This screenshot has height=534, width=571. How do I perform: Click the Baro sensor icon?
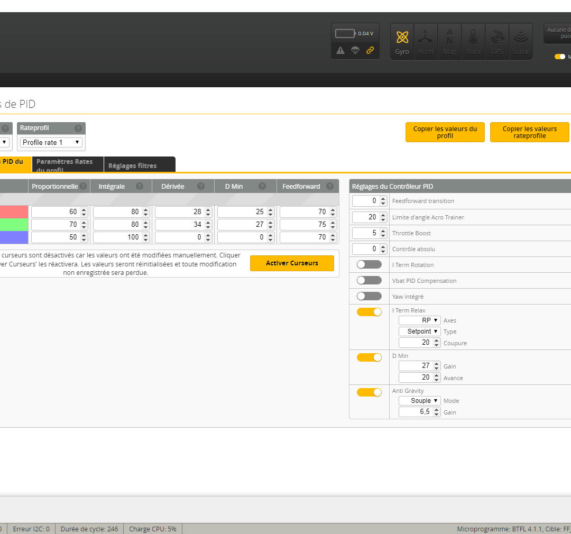coord(473,42)
